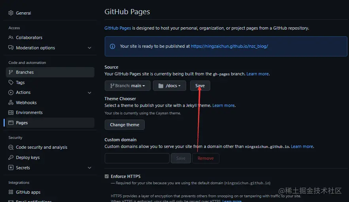This screenshot has width=349, height=202.
Task: Click the Secrets asterisk icon
Action: [11, 168]
